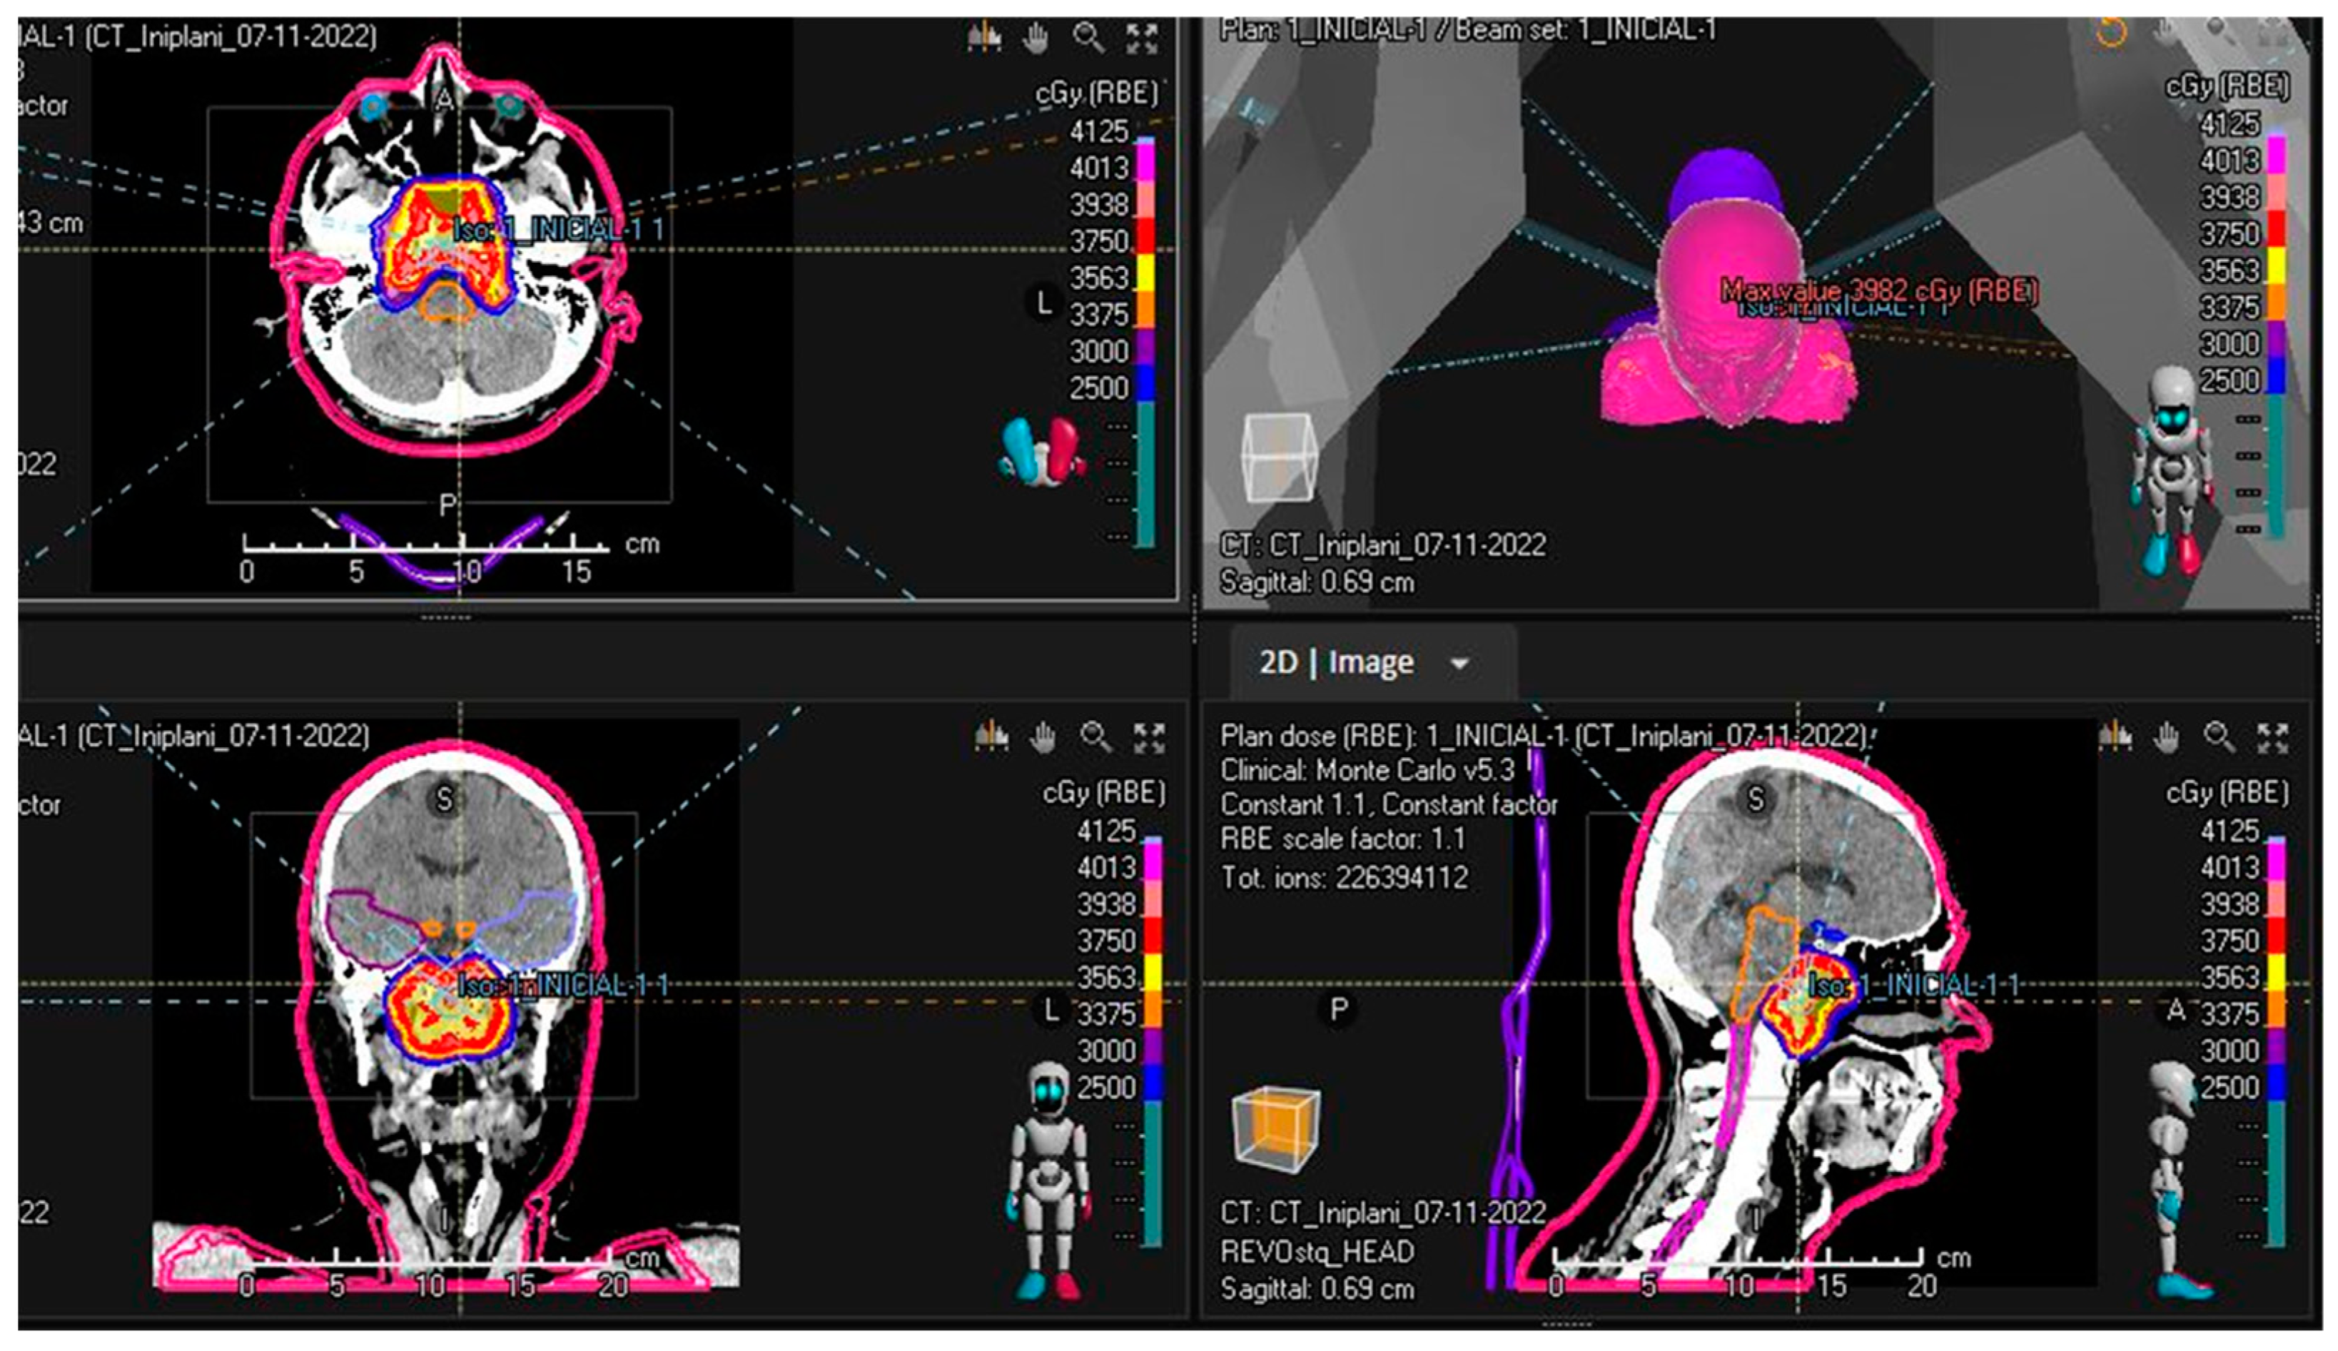Screen dimensions: 2338x1351
Task: Select the pan hand tool in coronal view
Action: coord(1043,738)
